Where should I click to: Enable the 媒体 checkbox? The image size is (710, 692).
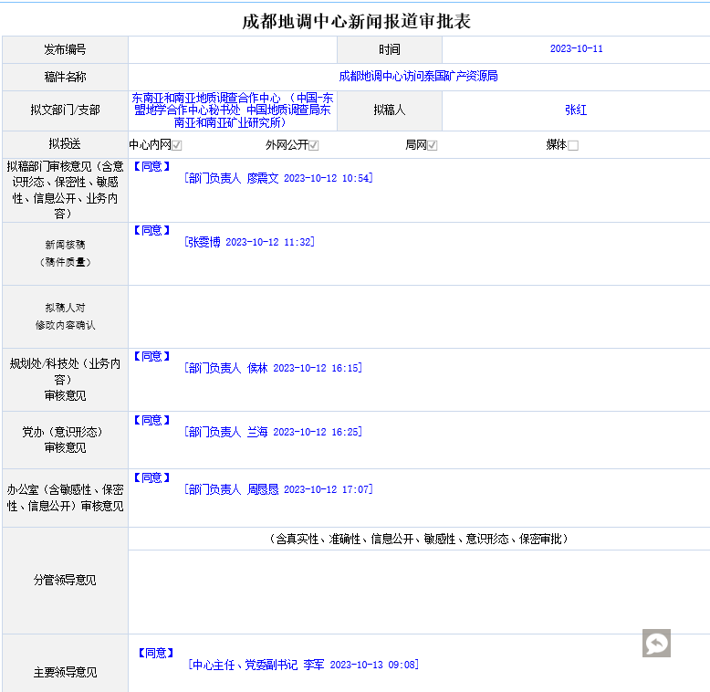click(573, 145)
